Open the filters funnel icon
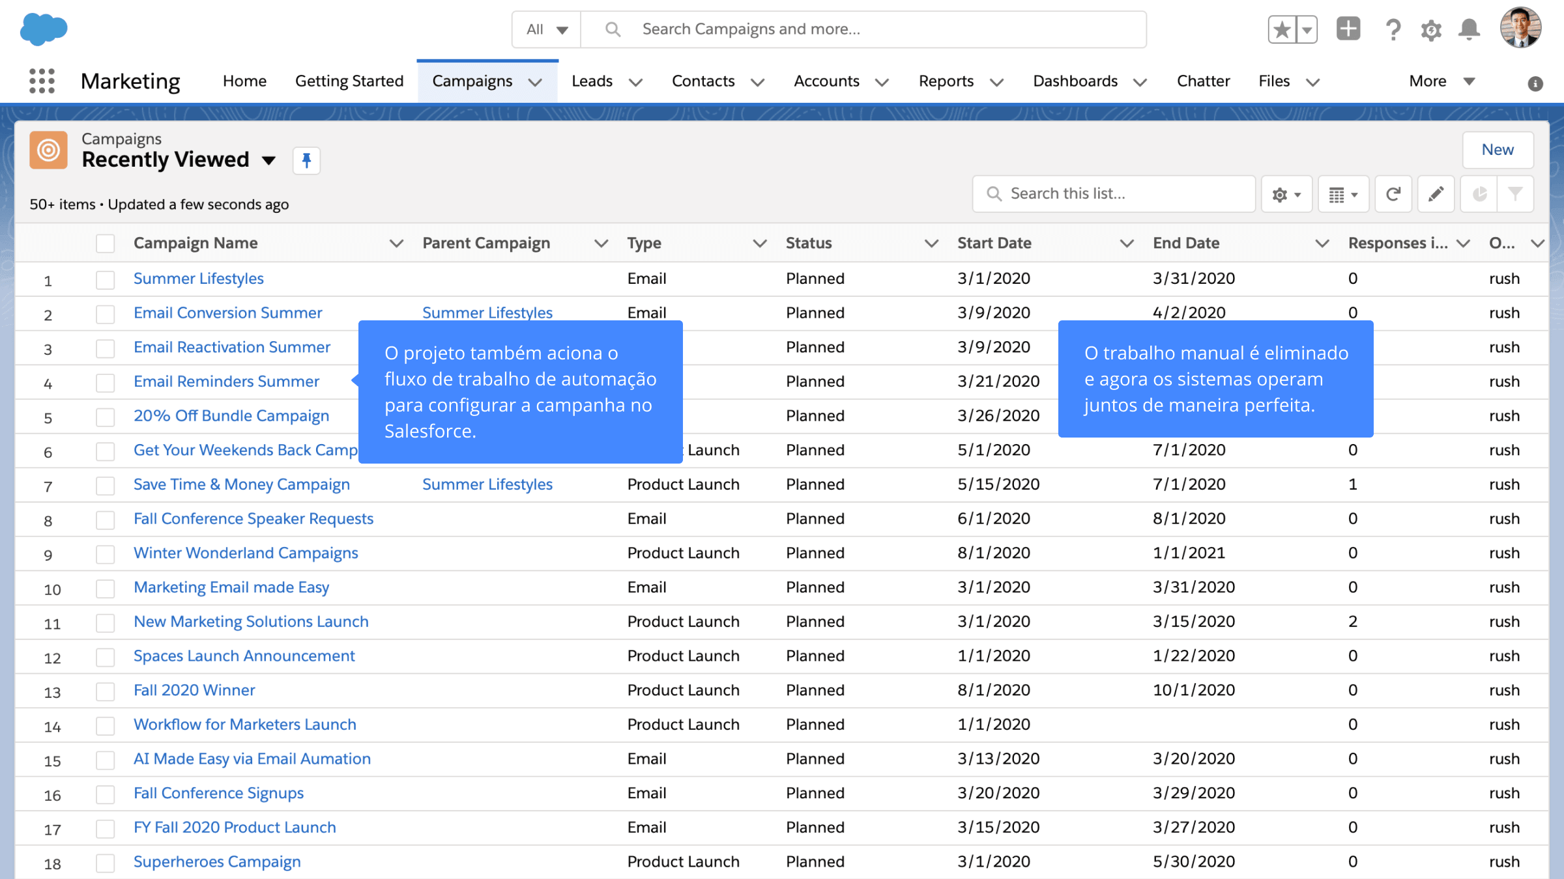Image resolution: width=1564 pixels, height=879 pixels. pos(1516,194)
